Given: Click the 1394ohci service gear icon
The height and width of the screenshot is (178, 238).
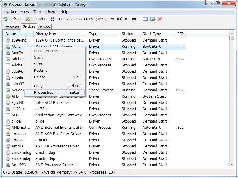Looking at the screenshot, I should 8,40.
